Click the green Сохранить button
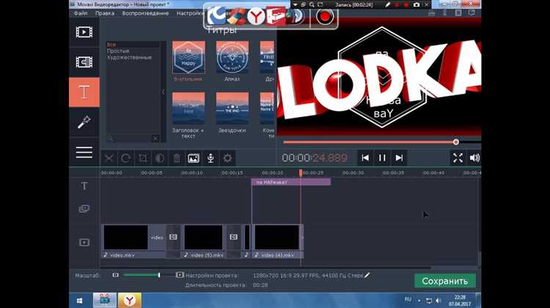The width and height of the screenshot is (550, 308). (445, 281)
